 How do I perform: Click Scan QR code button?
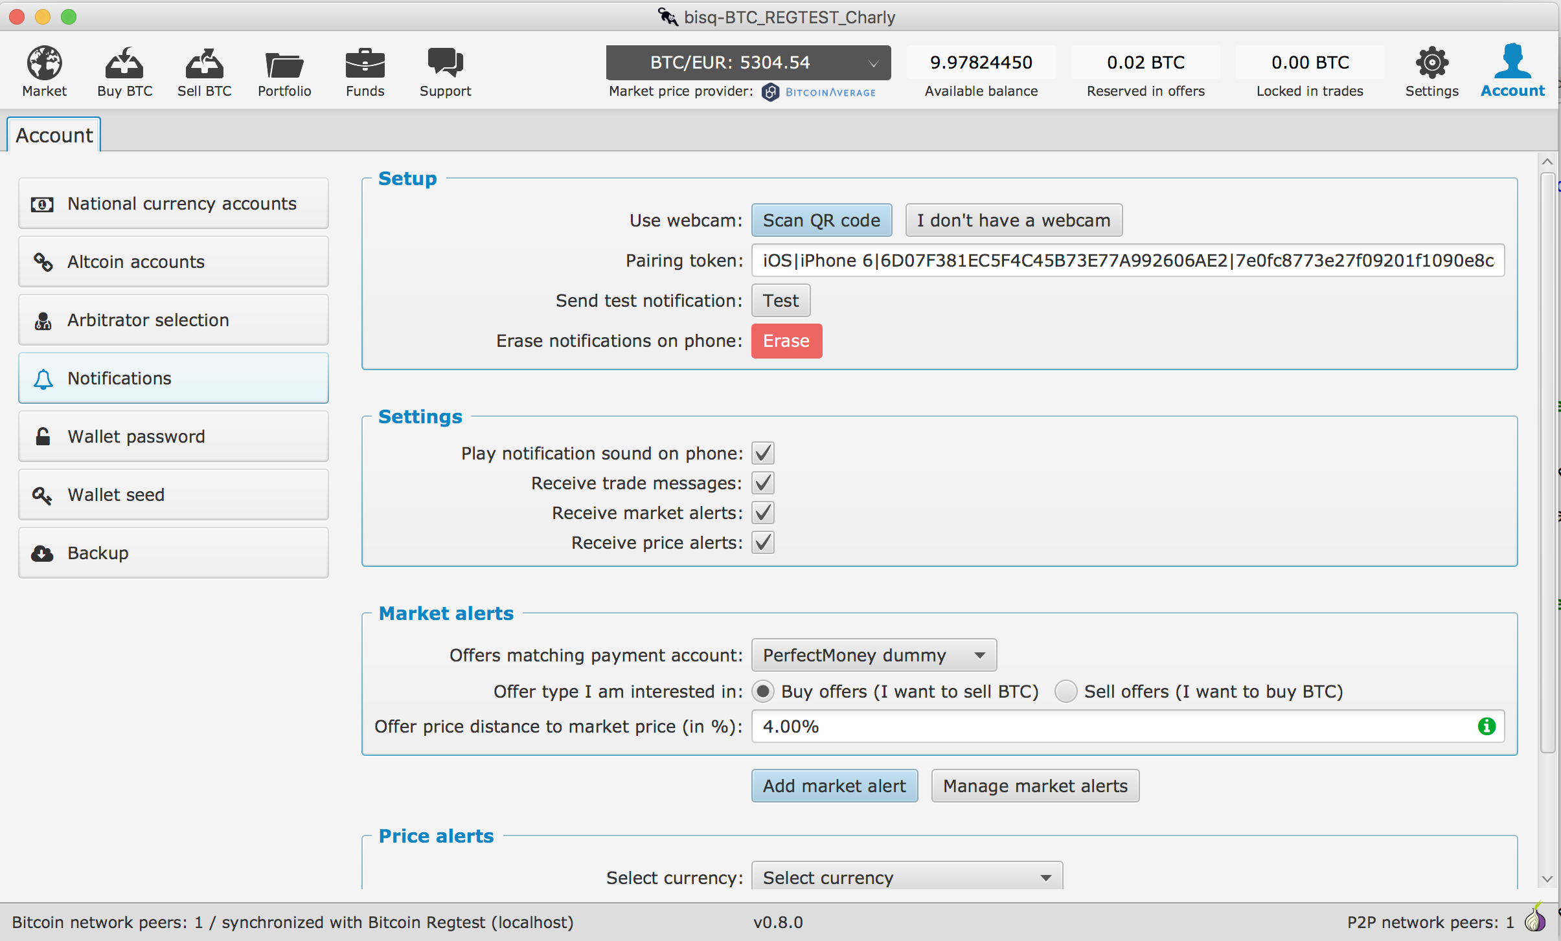coord(821,220)
